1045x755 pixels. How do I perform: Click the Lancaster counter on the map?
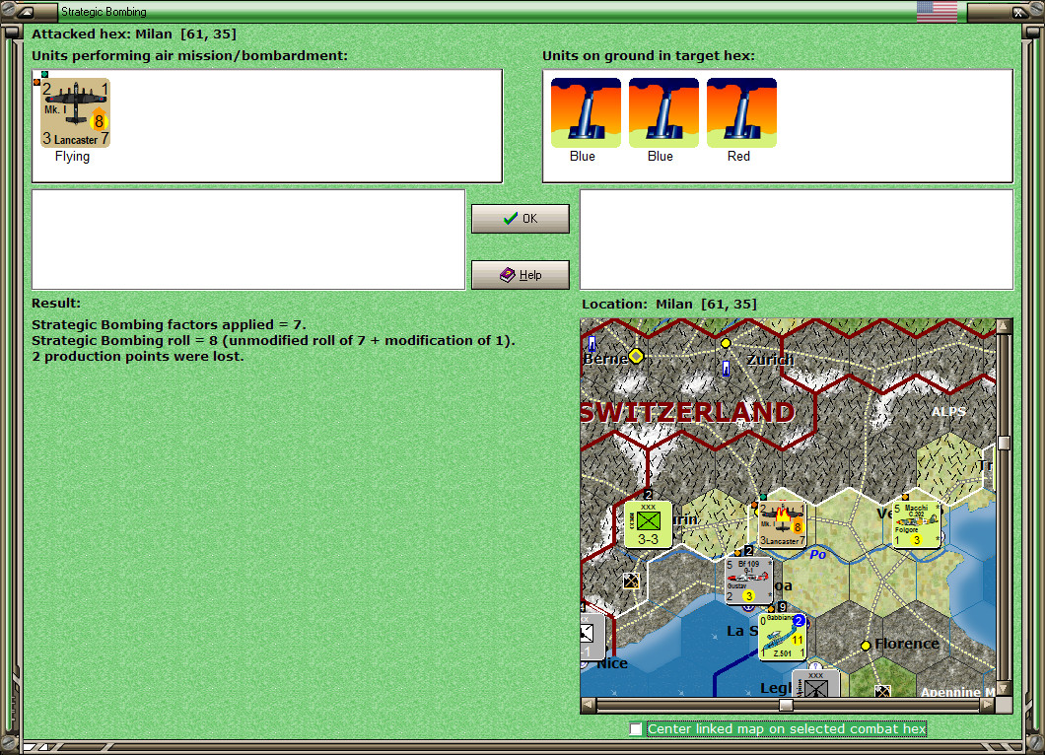[x=782, y=524]
